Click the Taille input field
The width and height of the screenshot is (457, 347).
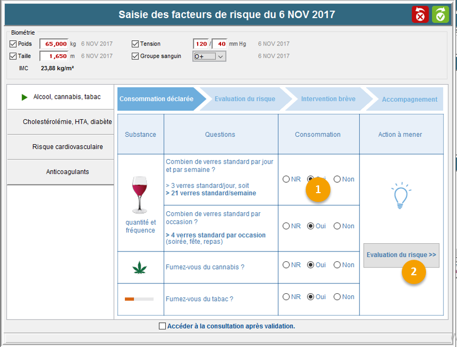(54, 56)
